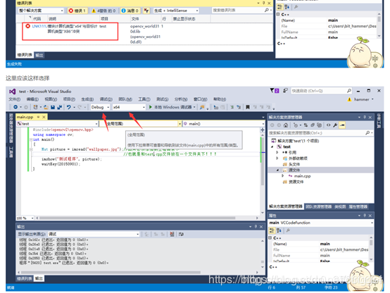Click the sync with active document icon
The image size is (390, 293).
pos(306,125)
